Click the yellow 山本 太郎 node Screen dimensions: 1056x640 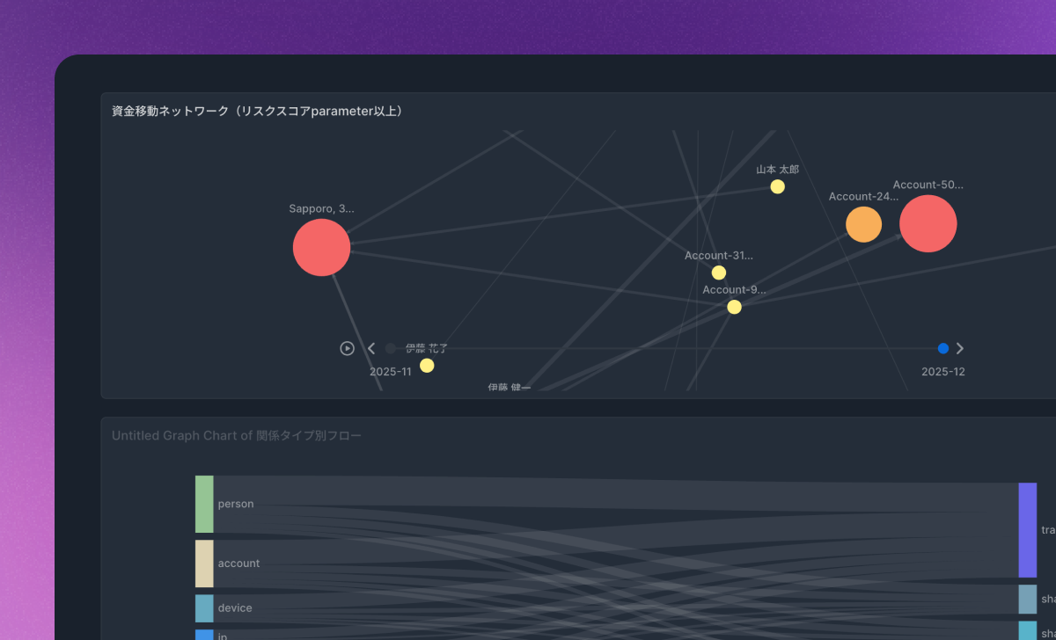click(x=776, y=185)
